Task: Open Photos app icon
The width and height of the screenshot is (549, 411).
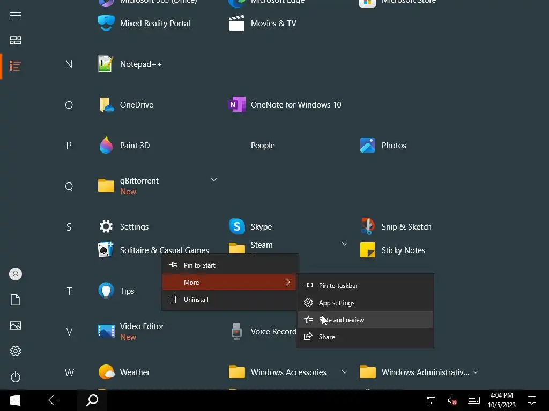Action: (x=368, y=146)
